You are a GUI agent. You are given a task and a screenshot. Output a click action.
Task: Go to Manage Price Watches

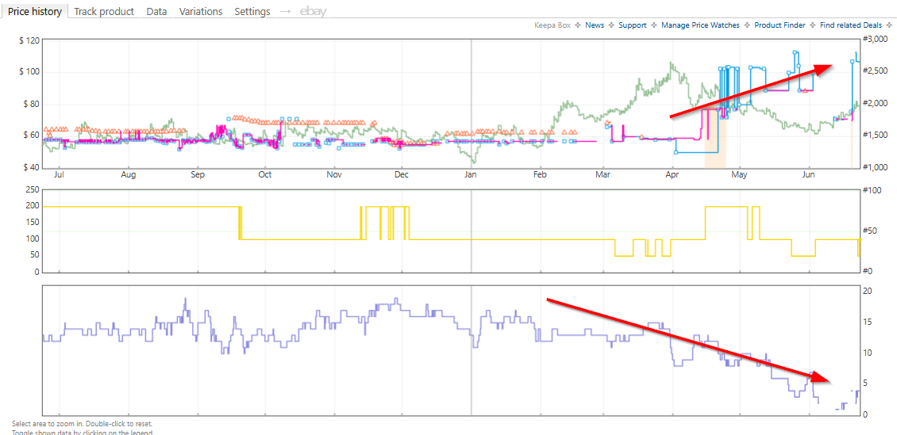pos(700,25)
